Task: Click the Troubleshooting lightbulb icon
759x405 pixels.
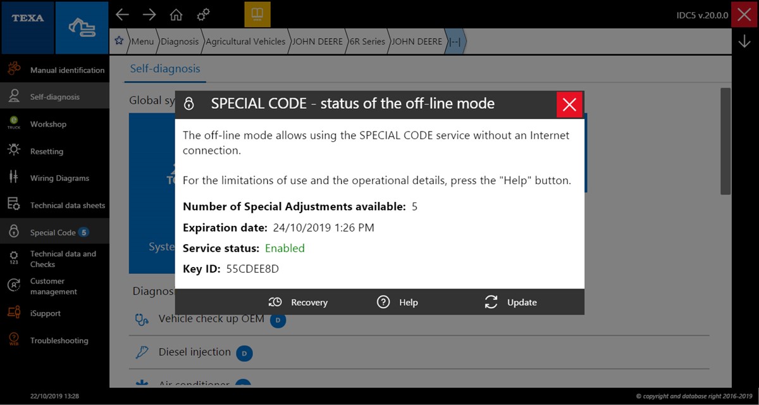Action: click(14, 339)
